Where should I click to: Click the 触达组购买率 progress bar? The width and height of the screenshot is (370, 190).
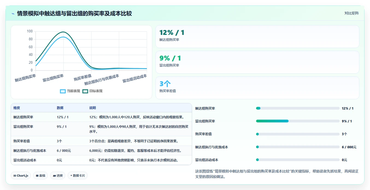pos(298,108)
